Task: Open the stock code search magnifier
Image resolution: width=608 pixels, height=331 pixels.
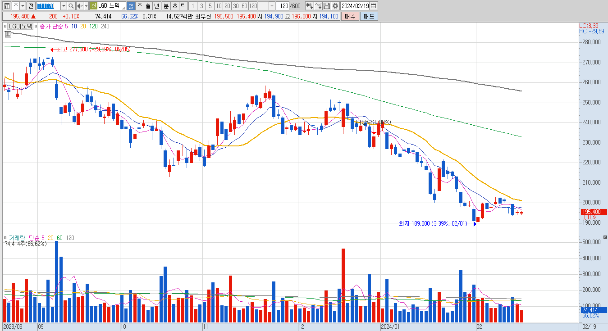Action: [x=71, y=6]
